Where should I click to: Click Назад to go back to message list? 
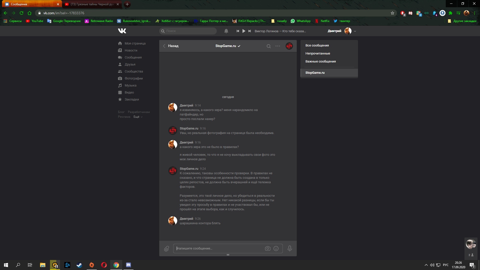[x=170, y=45]
